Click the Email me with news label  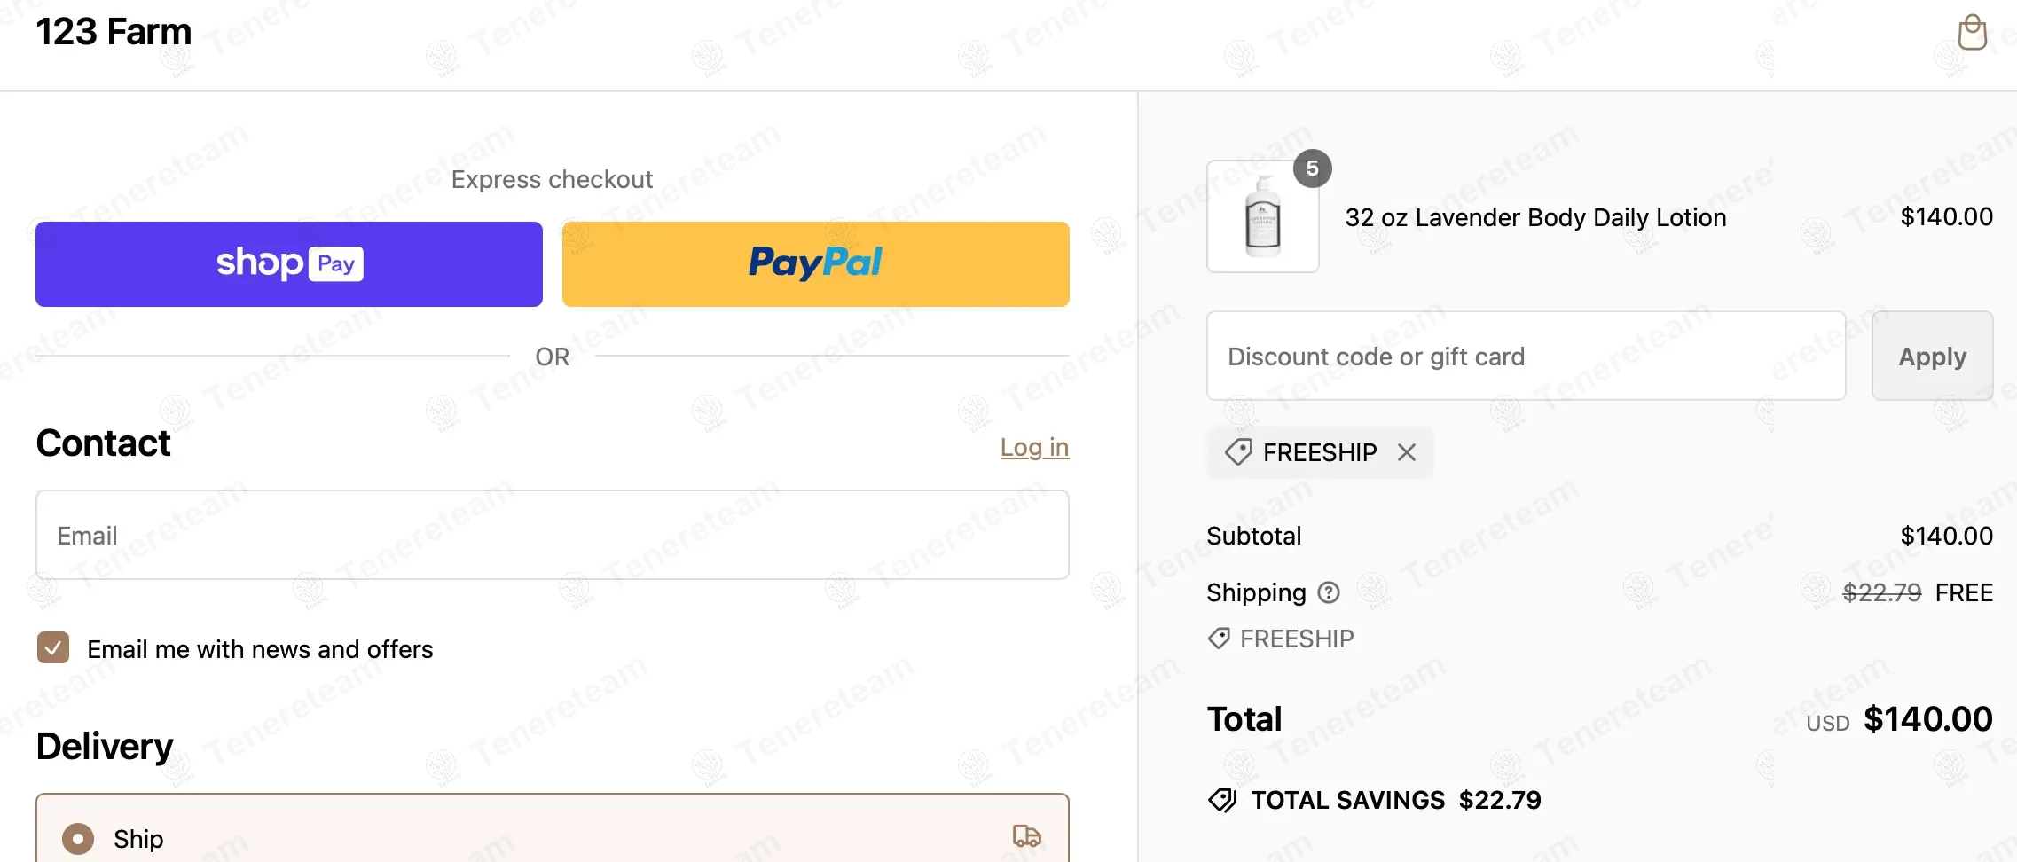[260, 649]
